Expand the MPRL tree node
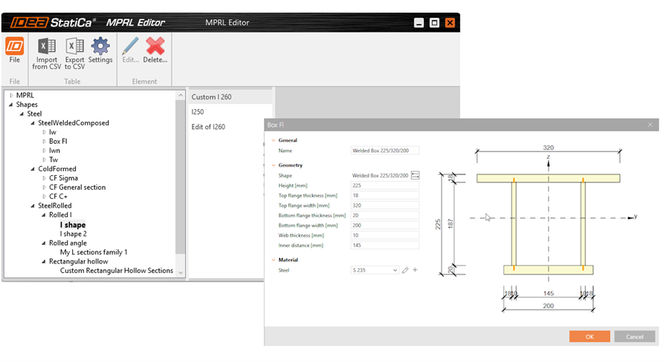The height and width of the screenshot is (362, 664). pyautogui.click(x=10, y=96)
